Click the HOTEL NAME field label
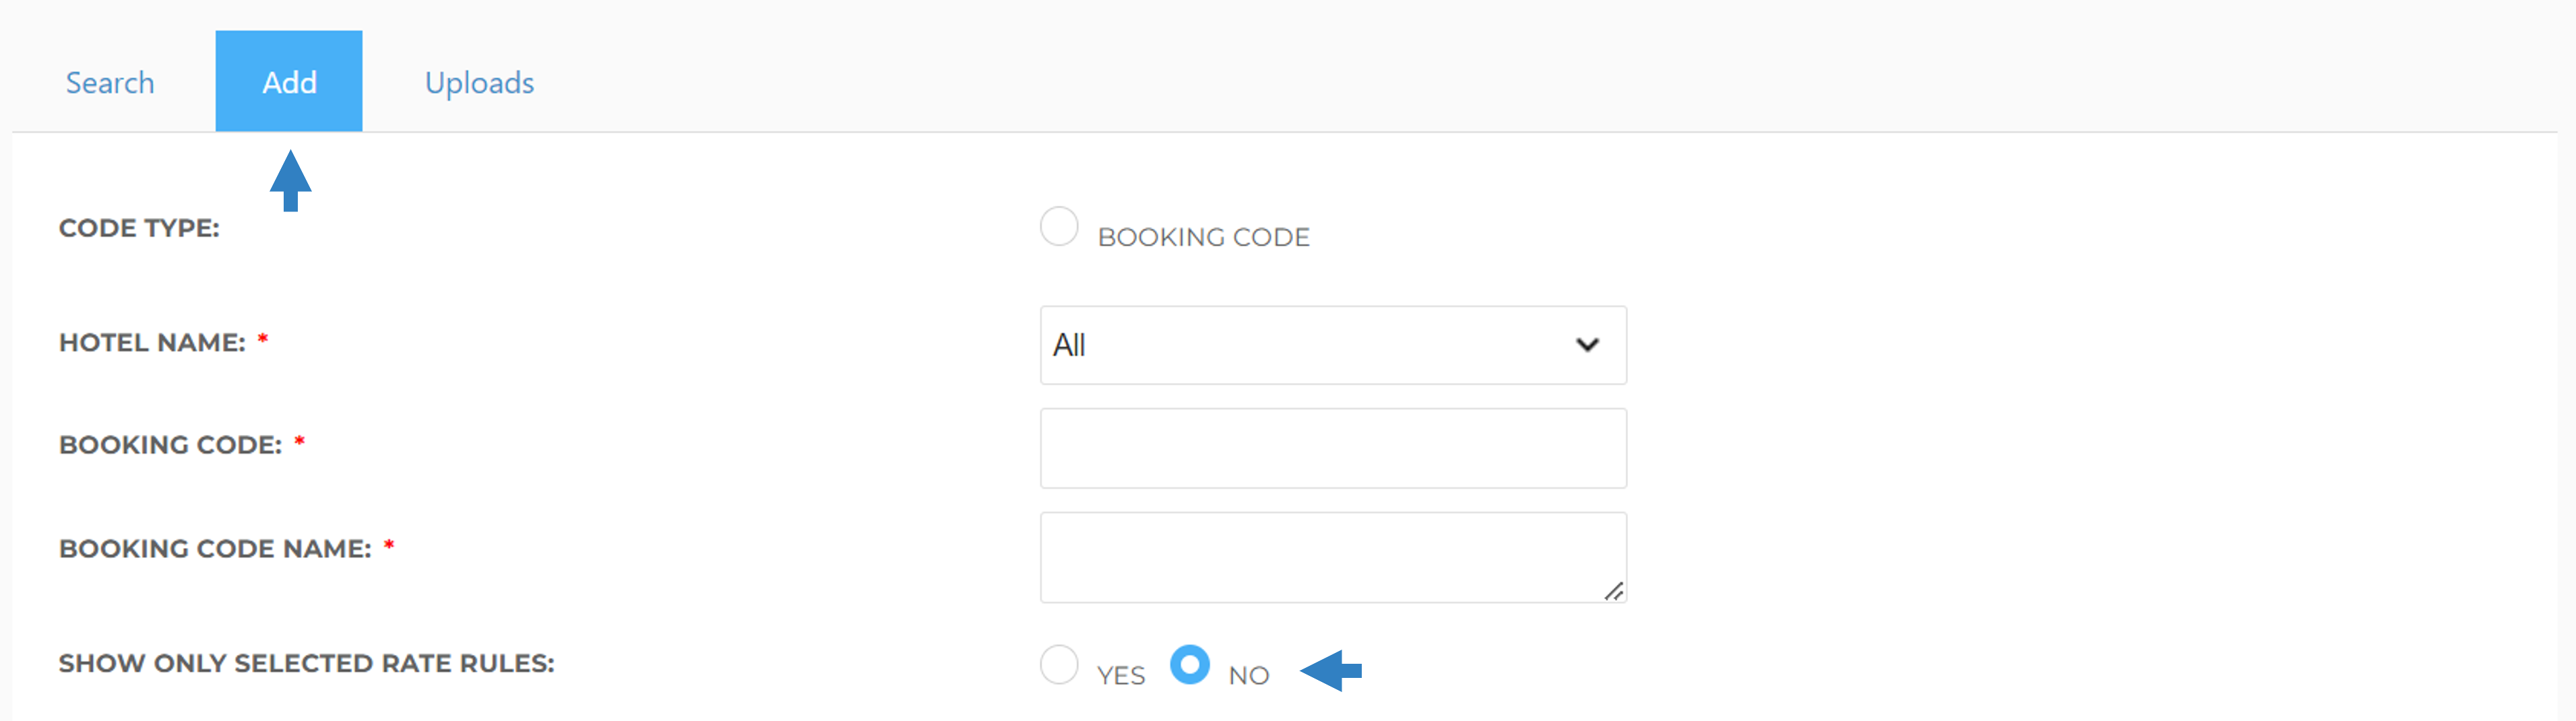Image resolution: width=2576 pixels, height=721 pixels. pyautogui.click(x=152, y=343)
